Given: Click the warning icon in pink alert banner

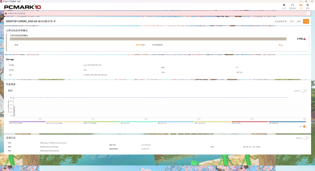Looking at the screenshot, I should [x=6, y=14].
